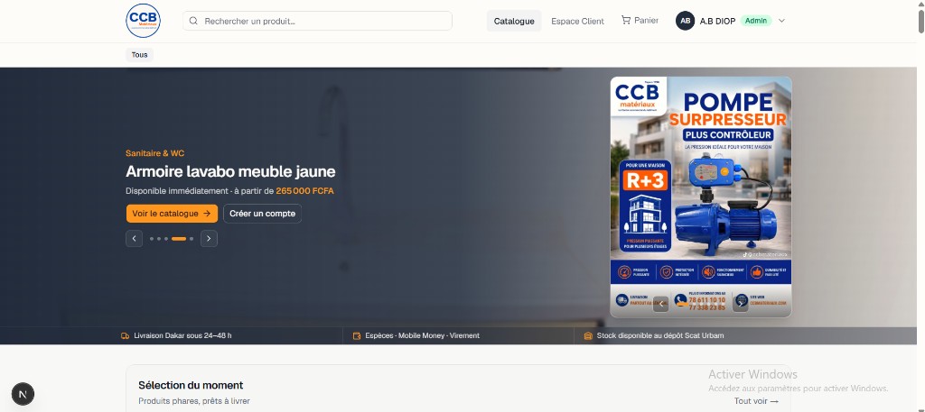Open the Next.js dev tools badge
This screenshot has height=412, width=925.
point(23,394)
